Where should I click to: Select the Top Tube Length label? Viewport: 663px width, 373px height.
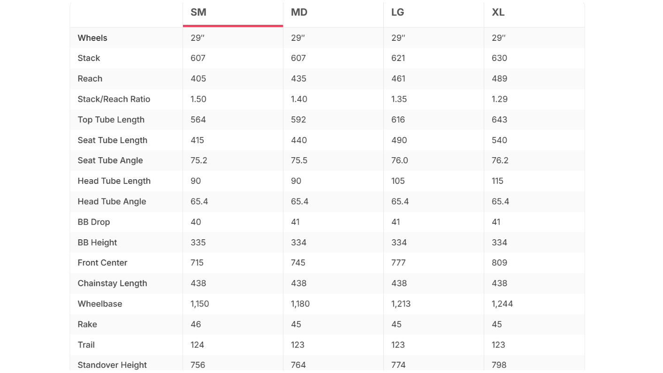[x=111, y=120]
